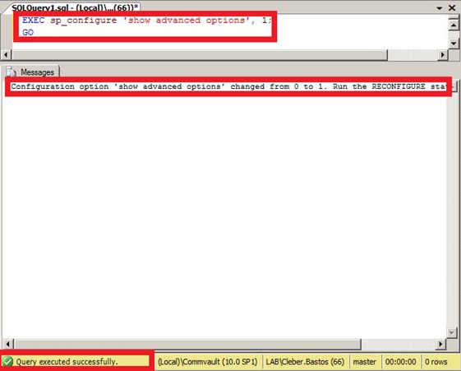Click the Messages pane scroll right arrow
The width and height of the screenshot is (461, 371).
click(440, 344)
